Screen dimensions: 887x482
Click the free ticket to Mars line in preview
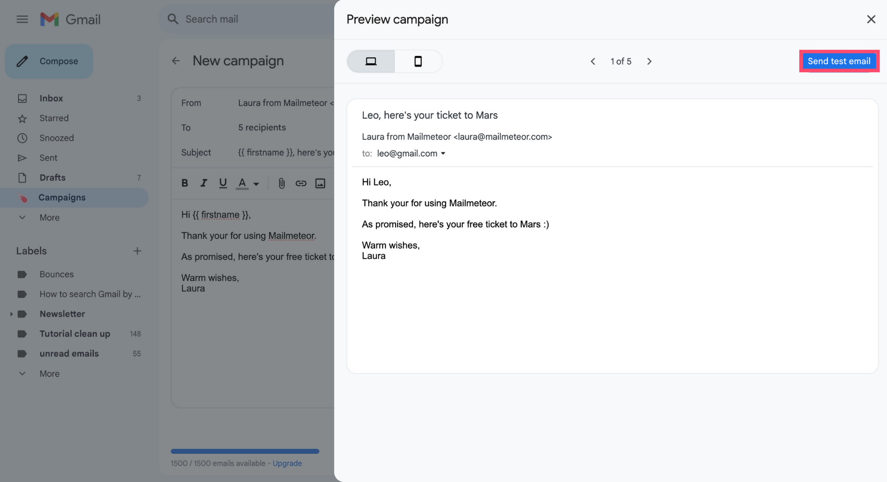click(x=455, y=224)
